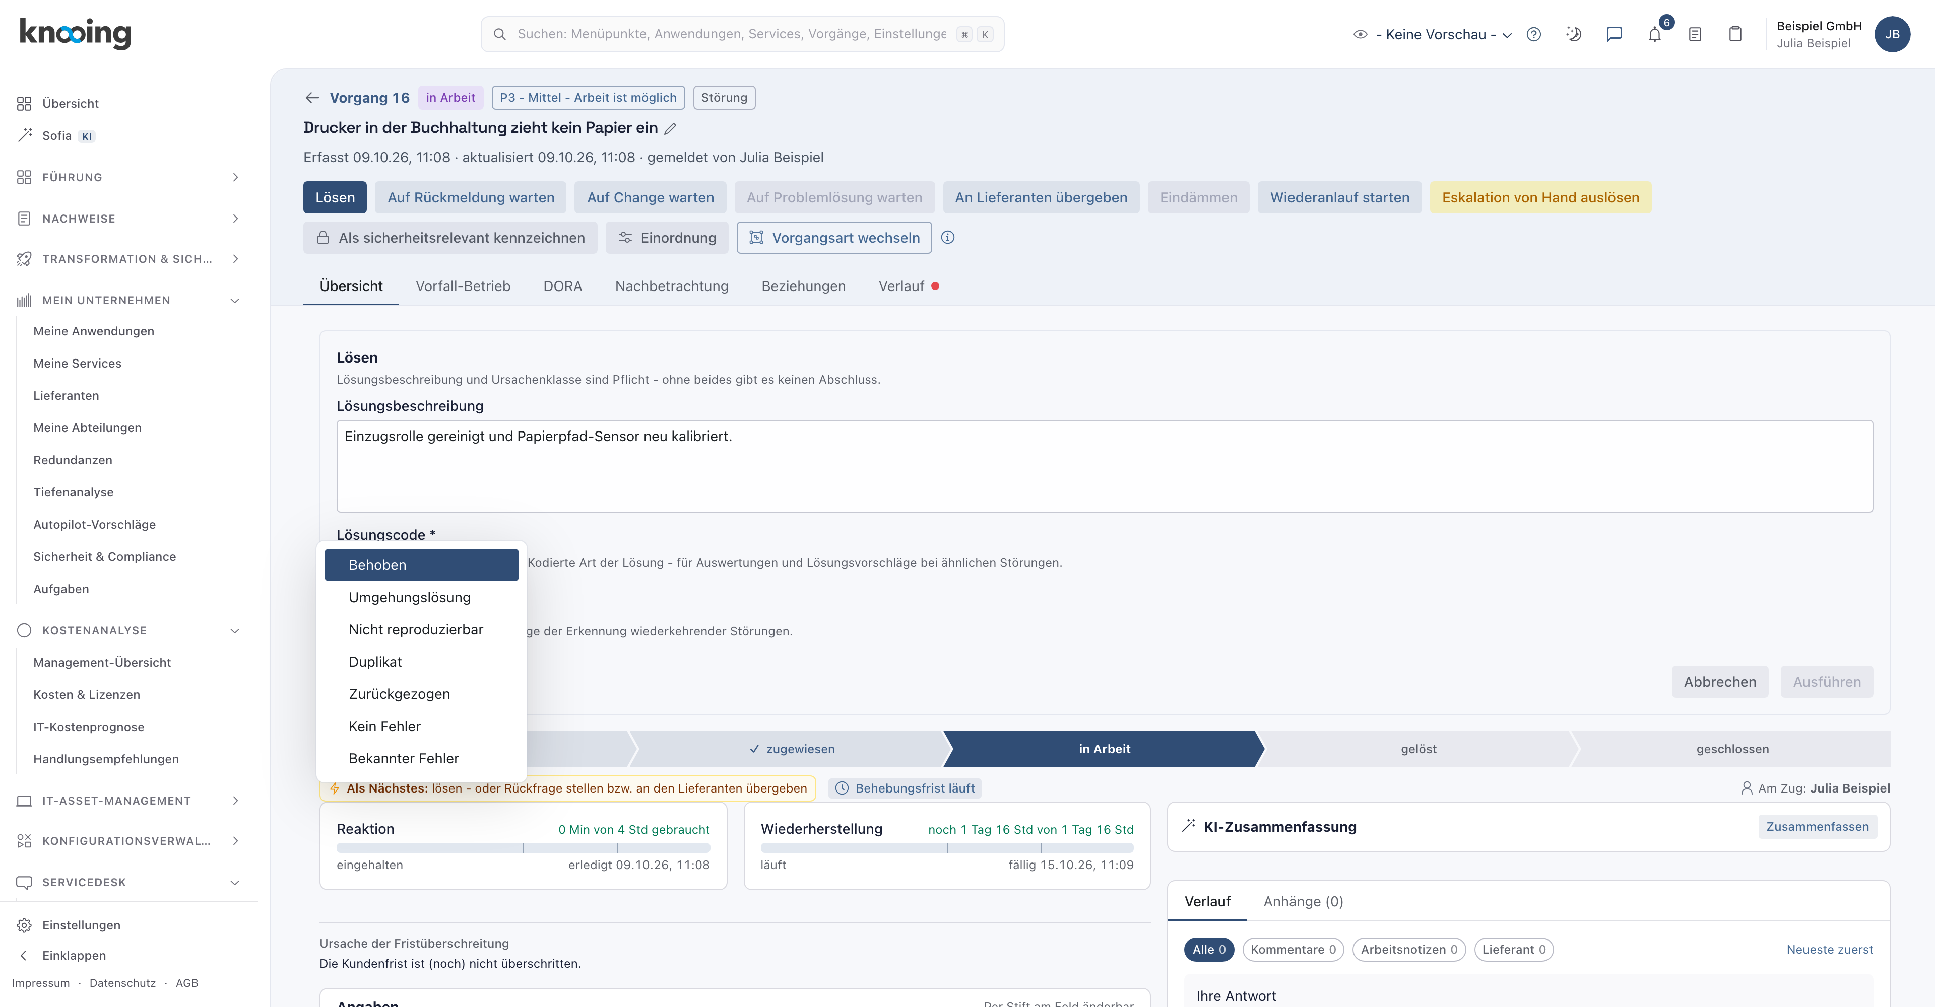Image resolution: width=1935 pixels, height=1007 pixels.
Task: Open Sofia KI assistant in sidebar
Action: 56,136
